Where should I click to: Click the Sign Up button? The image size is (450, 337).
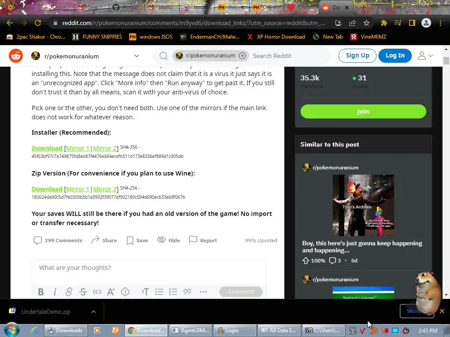[x=357, y=56]
